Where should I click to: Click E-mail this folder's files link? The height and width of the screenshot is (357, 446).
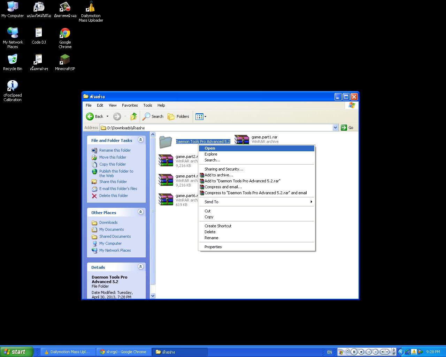118,189
